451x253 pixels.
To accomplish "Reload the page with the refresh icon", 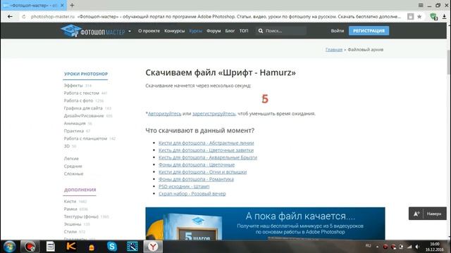I will [23, 17].
